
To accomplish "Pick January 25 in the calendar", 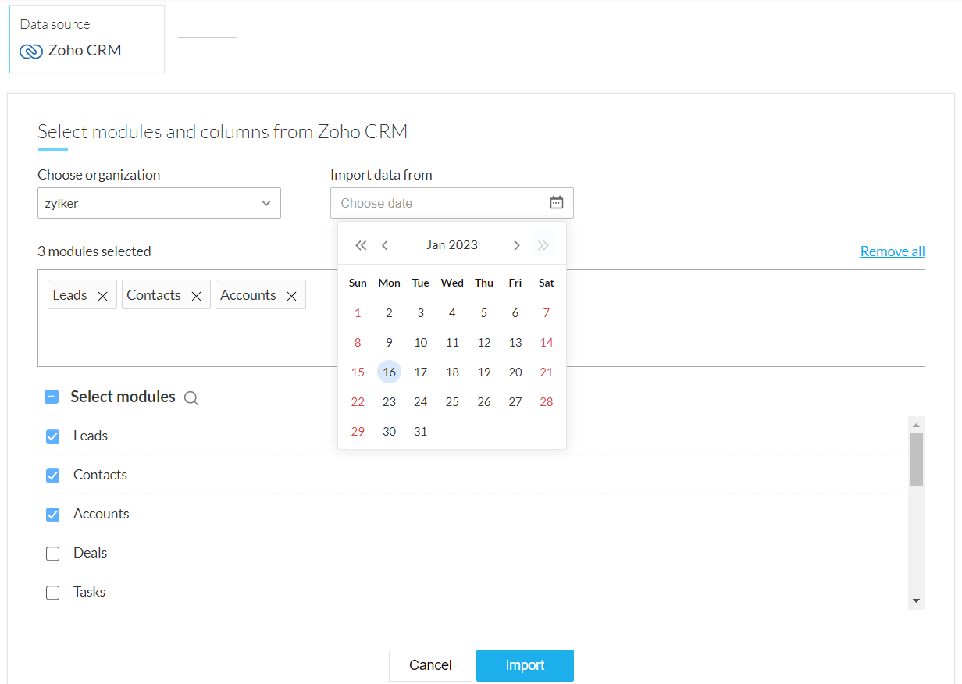I will click(452, 402).
